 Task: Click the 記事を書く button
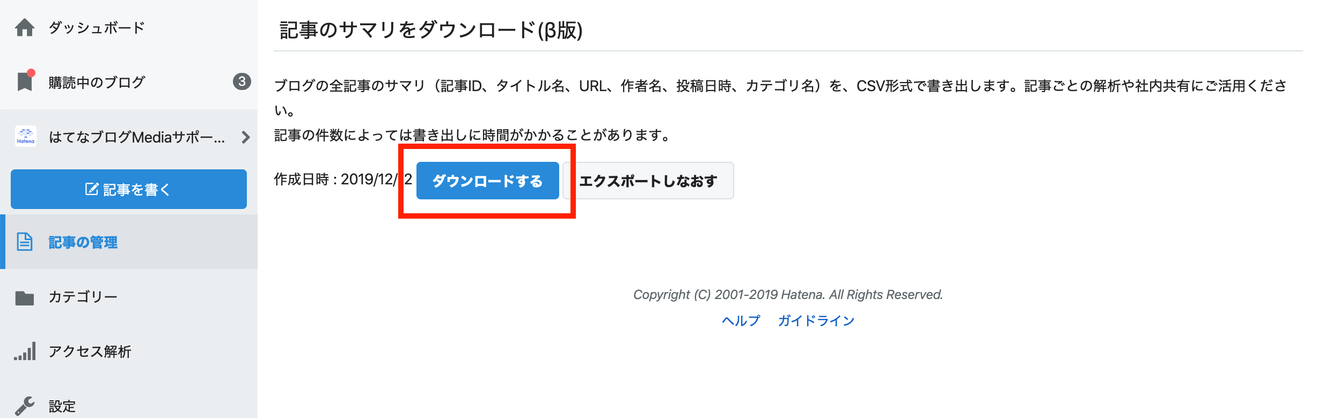click(128, 189)
